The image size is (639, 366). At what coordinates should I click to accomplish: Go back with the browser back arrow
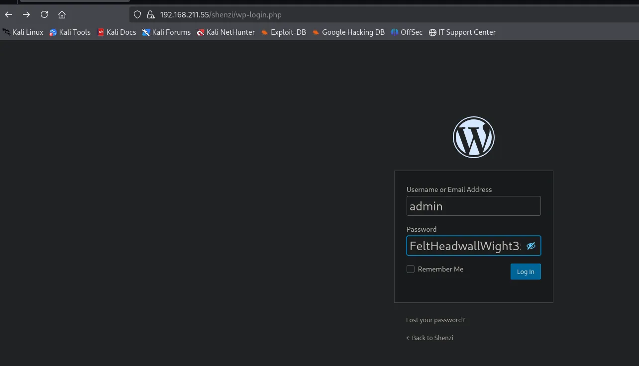pos(8,14)
